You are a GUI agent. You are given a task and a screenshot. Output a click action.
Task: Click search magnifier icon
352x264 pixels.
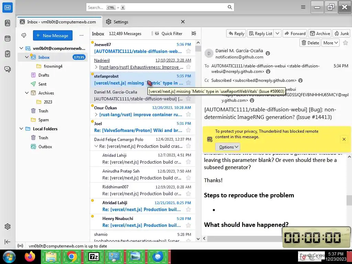coord(230,7)
